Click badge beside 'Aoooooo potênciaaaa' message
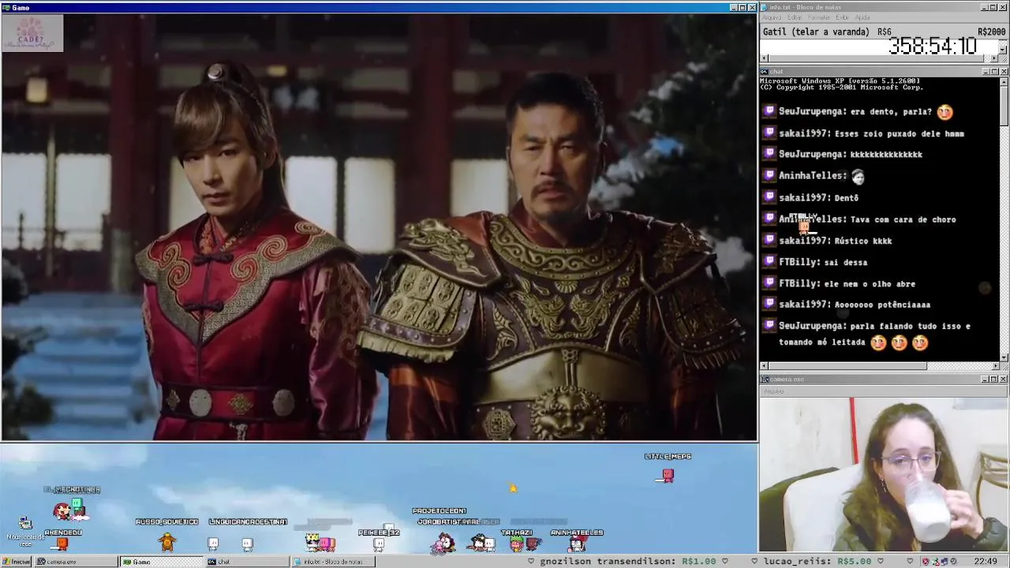The width and height of the screenshot is (1010, 568). 769,305
